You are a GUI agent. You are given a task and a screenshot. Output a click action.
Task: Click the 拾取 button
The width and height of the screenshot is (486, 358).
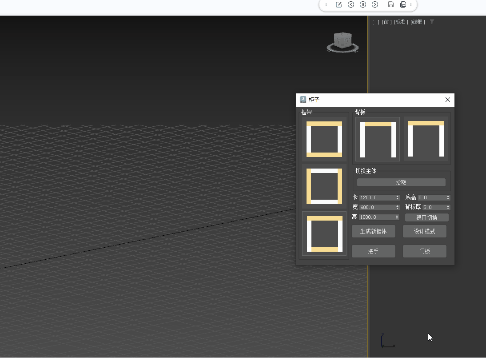[x=401, y=182]
